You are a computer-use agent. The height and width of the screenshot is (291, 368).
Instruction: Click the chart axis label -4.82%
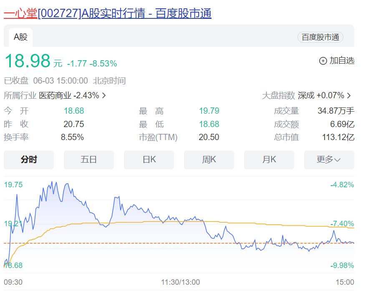point(342,185)
